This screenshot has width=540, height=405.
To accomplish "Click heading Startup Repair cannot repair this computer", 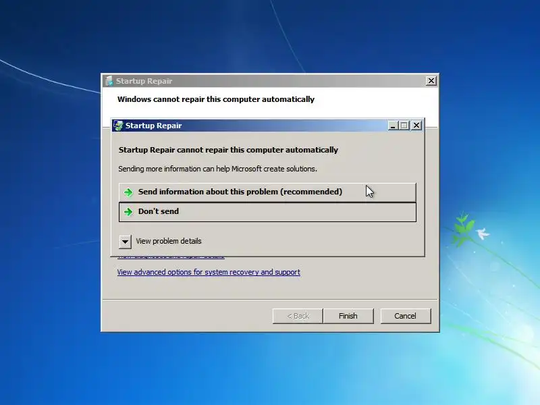I will [x=228, y=150].
